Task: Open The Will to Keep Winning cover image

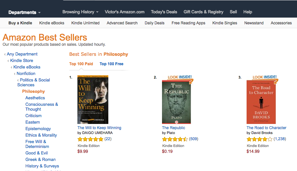Action: [93, 100]
